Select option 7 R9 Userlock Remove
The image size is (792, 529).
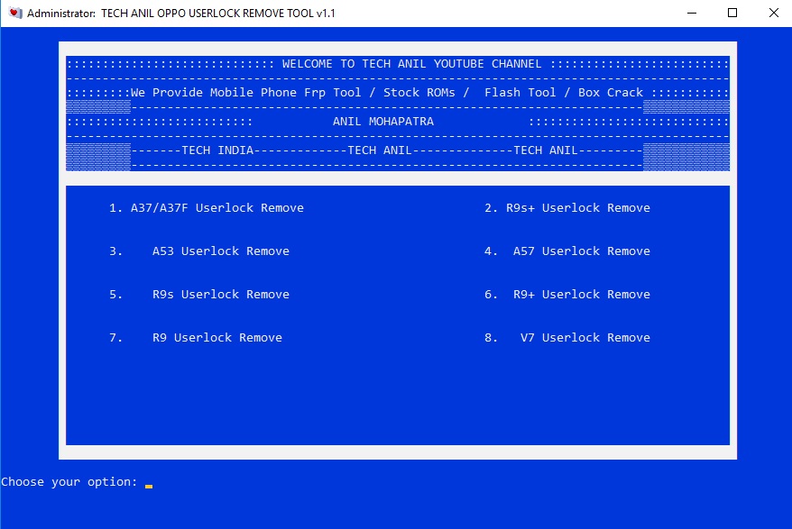point(196,337)
